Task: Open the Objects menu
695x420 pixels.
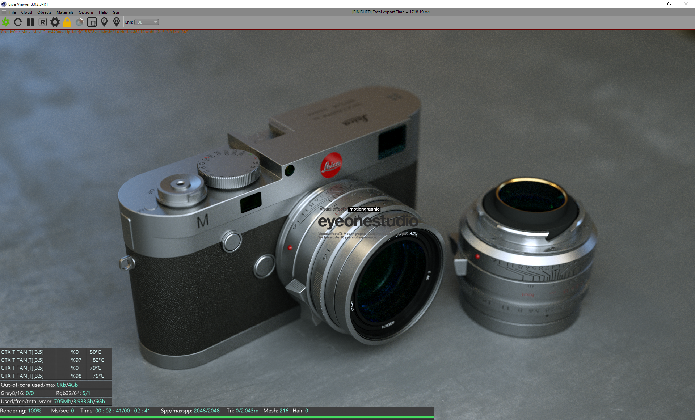Action: point(44,12)
